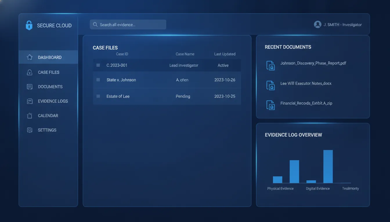
Task: Click the Case Files panel heading
Action: [105, 48]
